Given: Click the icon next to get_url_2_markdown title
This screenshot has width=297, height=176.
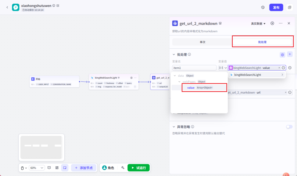Looking at the screenshot, I should click(220, 23).
